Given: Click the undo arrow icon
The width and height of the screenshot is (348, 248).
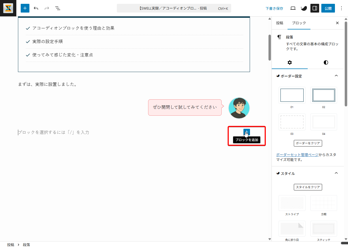Looking at the screenshot, I should (36, 8).
